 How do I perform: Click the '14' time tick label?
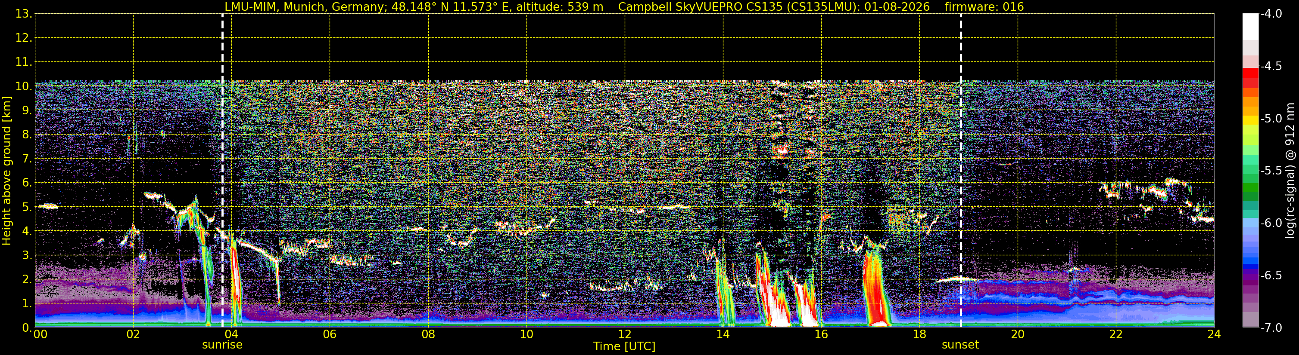tap(723, 334)
